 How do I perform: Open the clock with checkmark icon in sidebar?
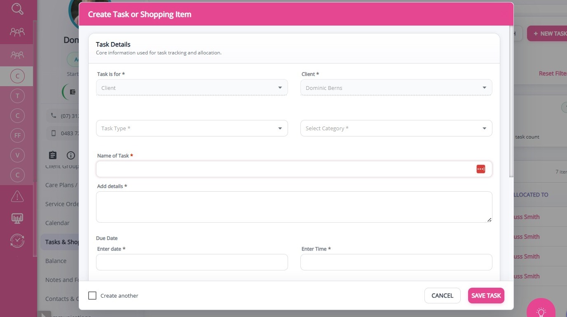(x=17, y=241)
